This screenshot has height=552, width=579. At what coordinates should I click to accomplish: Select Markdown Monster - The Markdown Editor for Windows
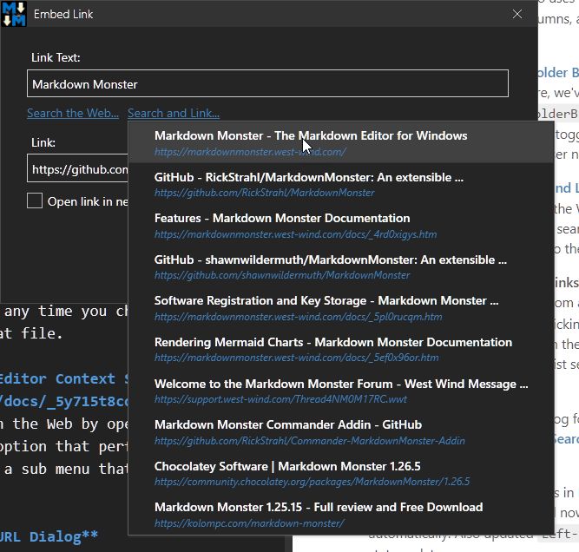pos(341,142)
